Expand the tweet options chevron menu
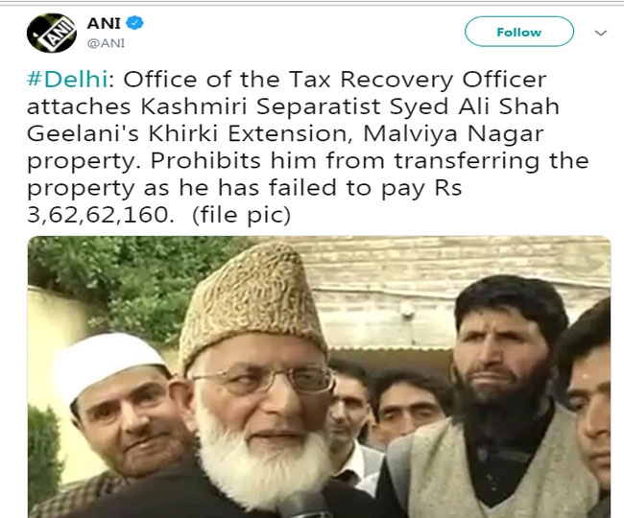 pos(601,33)
